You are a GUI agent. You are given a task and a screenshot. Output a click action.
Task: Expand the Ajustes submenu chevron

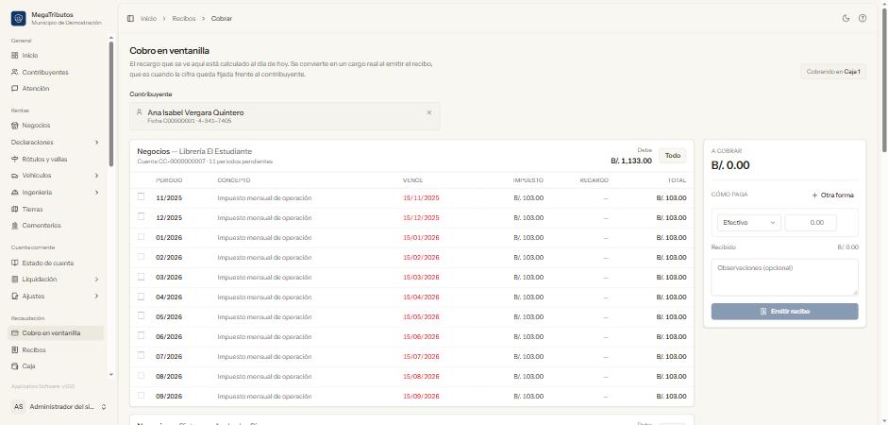tap(96, 297)
